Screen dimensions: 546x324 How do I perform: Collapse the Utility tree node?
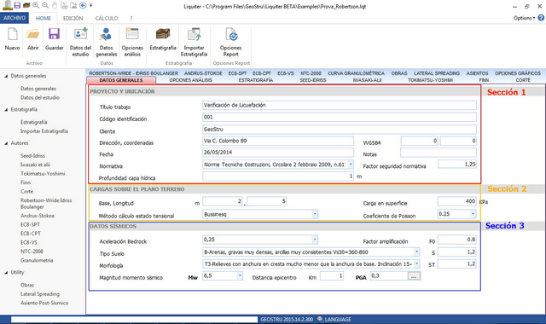6,273
